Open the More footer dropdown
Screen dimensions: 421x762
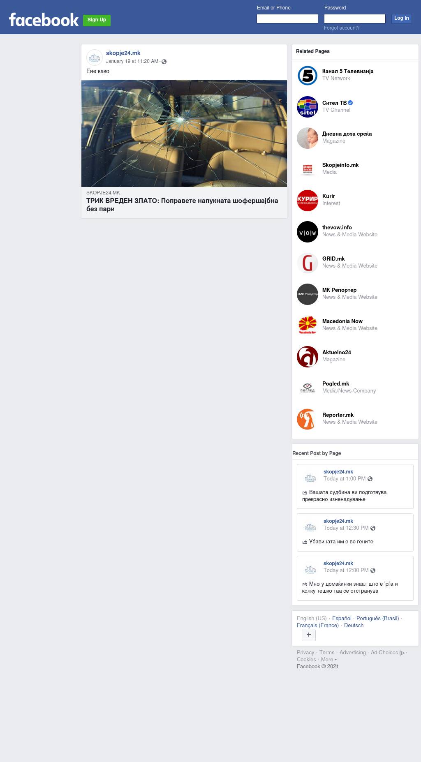pyautogui.click(x=328, y=659)
